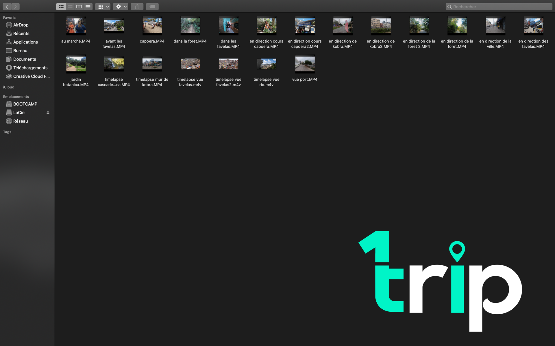Image resolution: width=555 pixels, height=346 pixels.
Task: Select en direction de la foret.MP4 thumbnail
Action: [457, 25]
